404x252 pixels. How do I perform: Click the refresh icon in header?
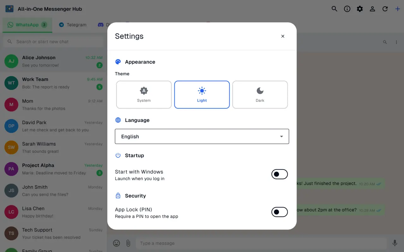[x=385, y=9]
